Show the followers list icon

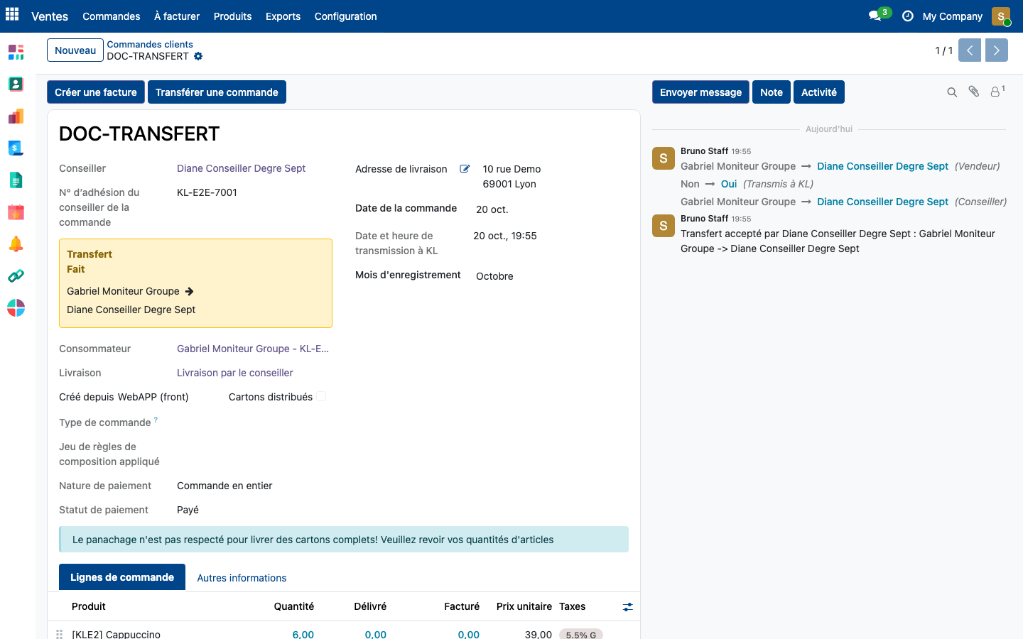(997, 92)
